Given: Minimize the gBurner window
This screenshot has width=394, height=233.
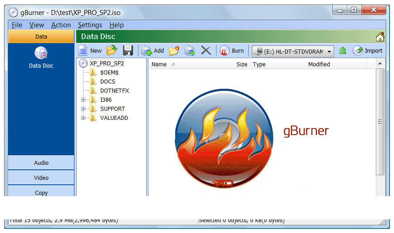Looking at the screenshot, I should pos(340,10).
